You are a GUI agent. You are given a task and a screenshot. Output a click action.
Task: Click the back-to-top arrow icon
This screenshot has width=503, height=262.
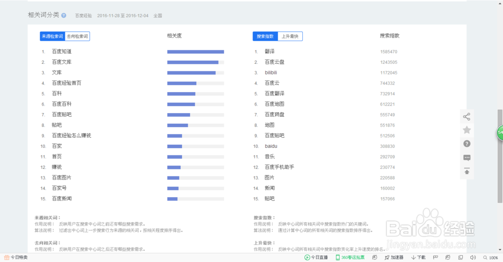click(467, 171)
